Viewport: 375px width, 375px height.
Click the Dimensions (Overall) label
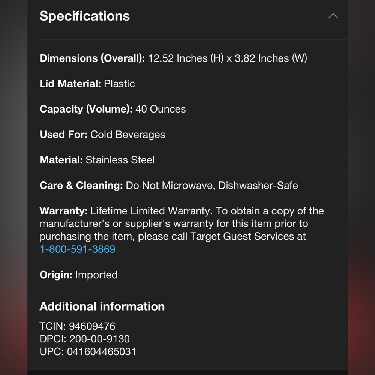point(92,58)
